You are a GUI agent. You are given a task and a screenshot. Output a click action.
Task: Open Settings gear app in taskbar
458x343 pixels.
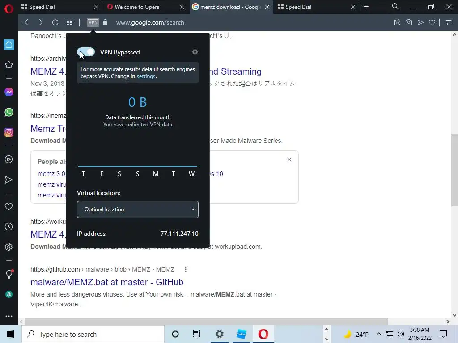tap(219, 334)
